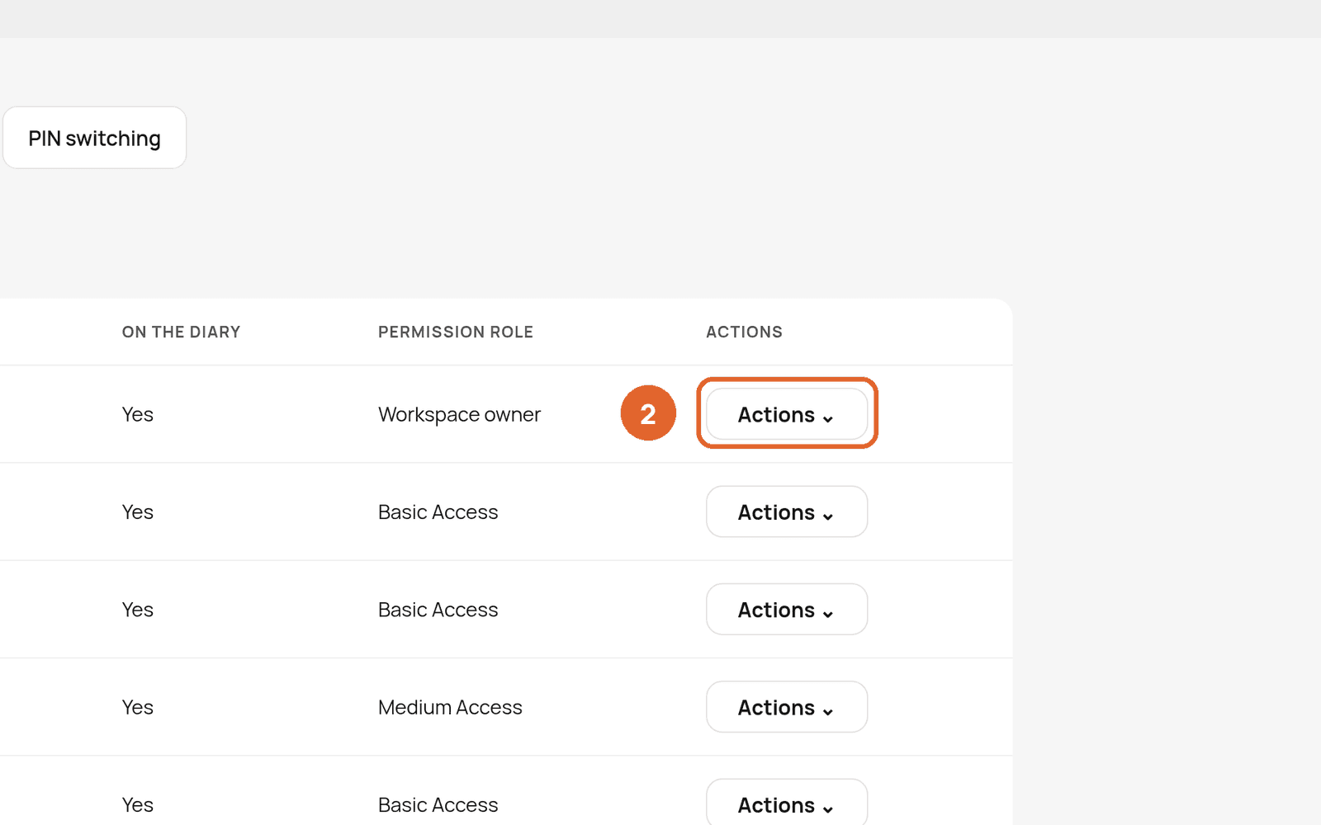Screen dimensions: 1321x825
Task: Select the Medium Access permission text
Action: coord(450,707)
